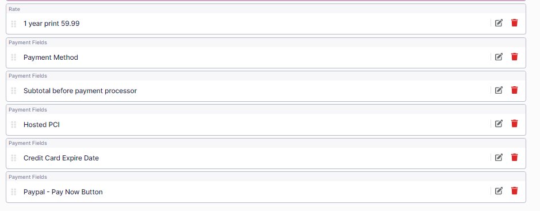This screenshot has height=211, width=540.
Task: Edit Paypal - Pay Now Button field
Action: 499,191
